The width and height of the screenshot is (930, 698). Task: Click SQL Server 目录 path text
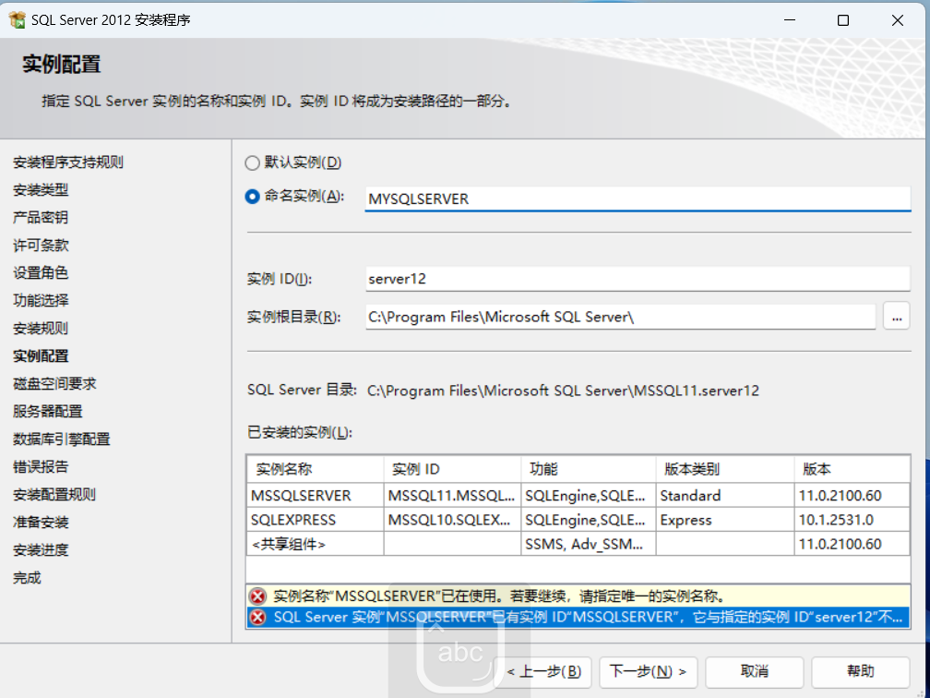pyautogui.click(x=563, y=391)
